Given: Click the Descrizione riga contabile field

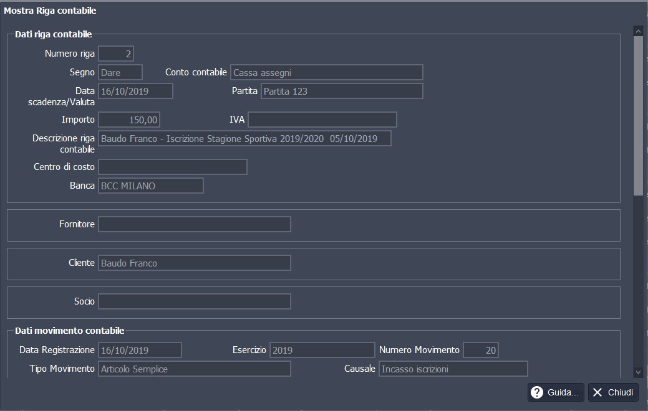Looking at the screenshot, I should 244,138.
